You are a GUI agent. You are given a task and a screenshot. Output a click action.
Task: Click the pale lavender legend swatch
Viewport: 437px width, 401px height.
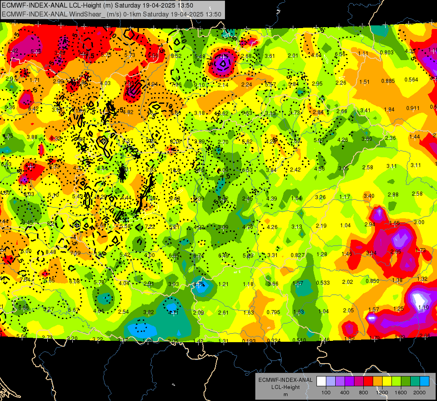pyautogui.click(x=331, y=381)
